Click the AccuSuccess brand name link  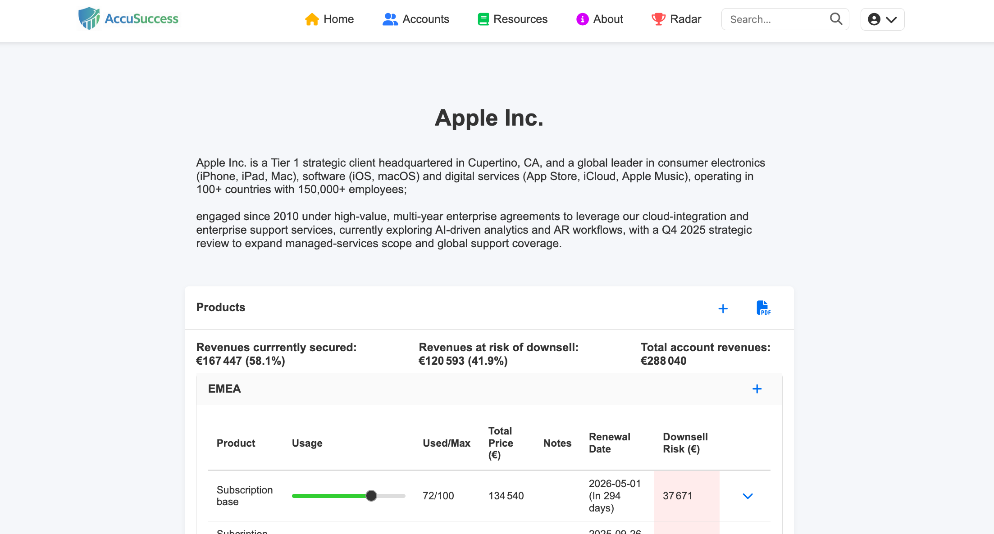tap(141, 19)
